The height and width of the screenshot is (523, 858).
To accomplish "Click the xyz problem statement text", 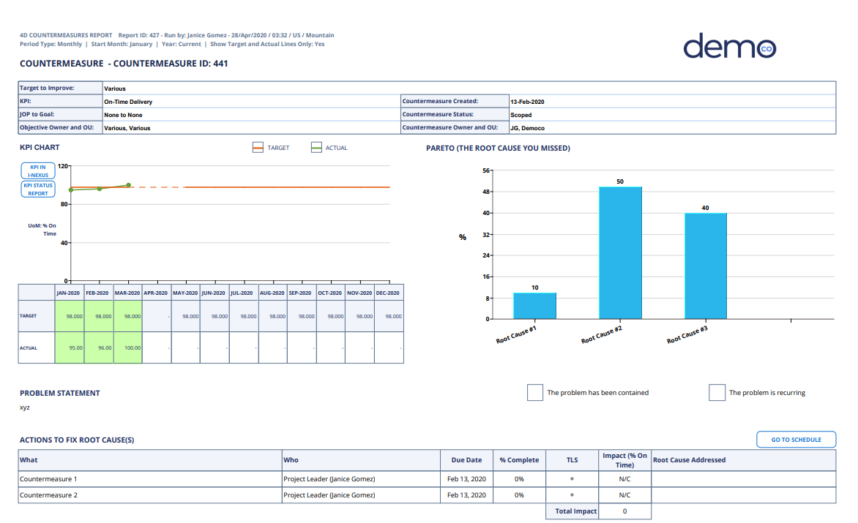I will (x=26, y=407).
